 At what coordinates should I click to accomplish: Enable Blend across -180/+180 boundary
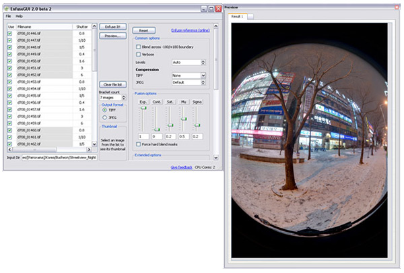click(138, 47)
